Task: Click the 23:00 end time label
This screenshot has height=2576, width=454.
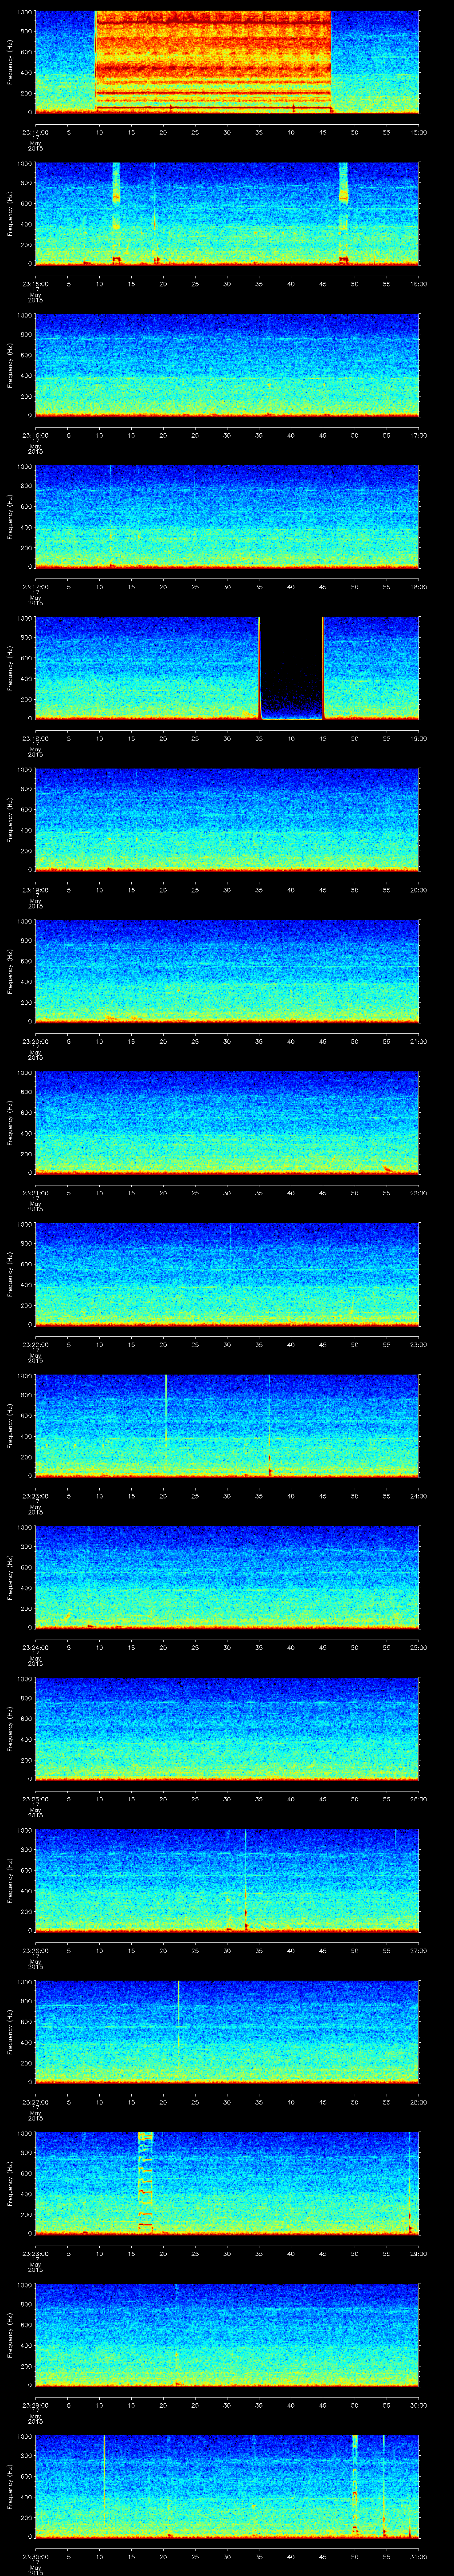Action: pyautogui.click(x=419, y=1344)
